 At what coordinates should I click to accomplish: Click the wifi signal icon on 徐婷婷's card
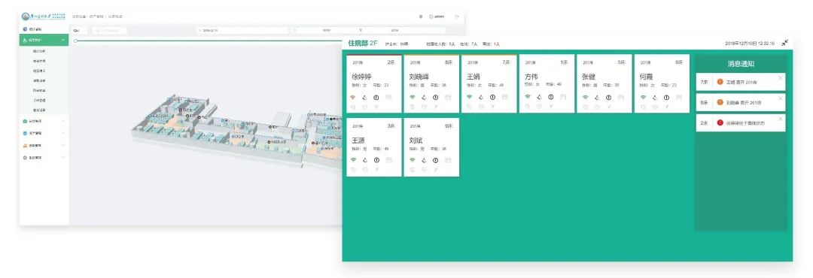click(352, 97)
